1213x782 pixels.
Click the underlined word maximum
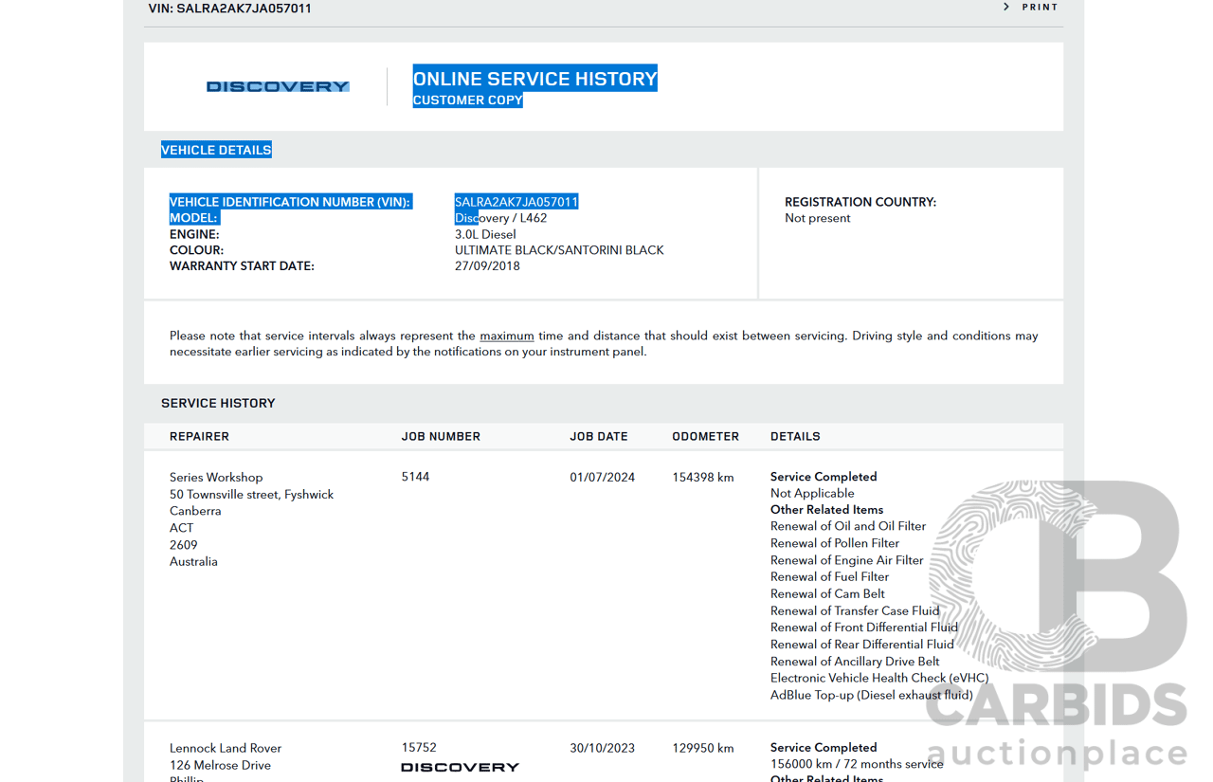(506, 336)
